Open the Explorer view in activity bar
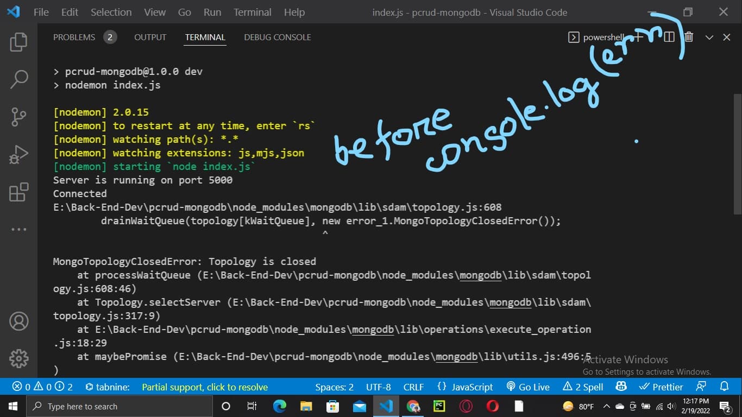 pos(18,42)
